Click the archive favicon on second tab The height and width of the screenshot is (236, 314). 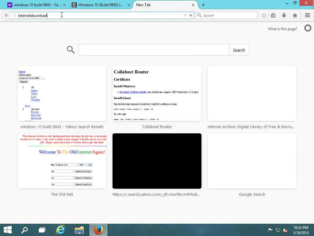[74, 5]
